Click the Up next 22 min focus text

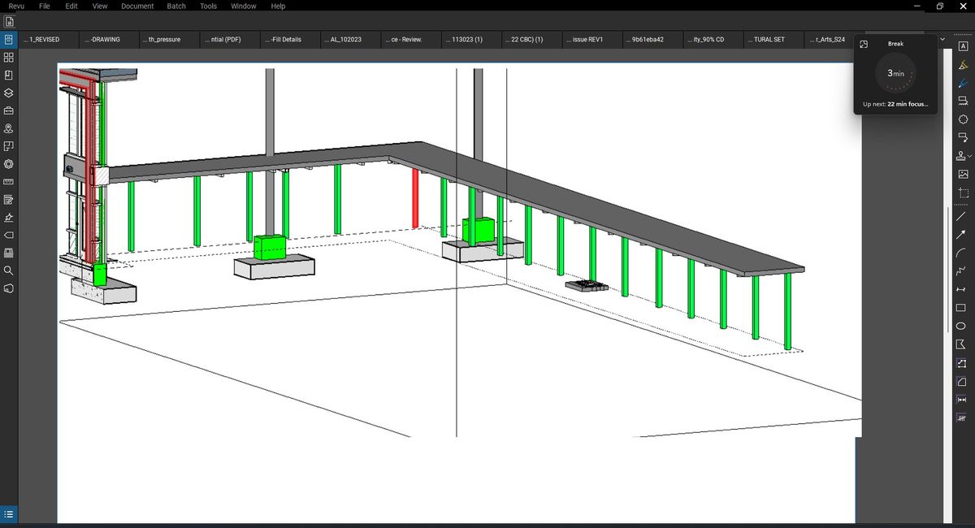pos(897,104)
